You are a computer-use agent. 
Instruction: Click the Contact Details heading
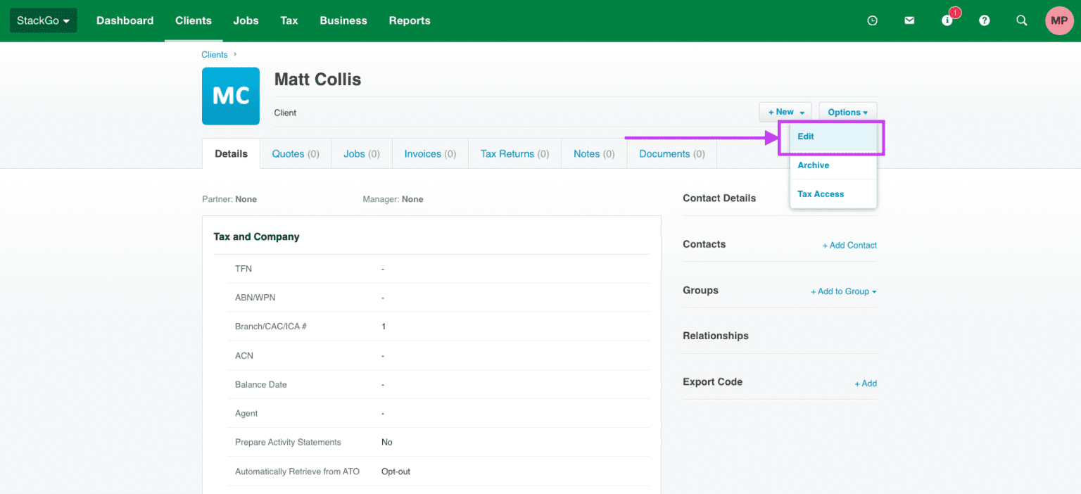pyautogui.click(x=719, y=198)
